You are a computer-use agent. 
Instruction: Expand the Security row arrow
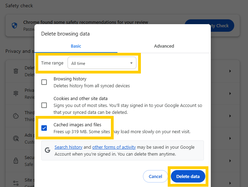[230, 161]
